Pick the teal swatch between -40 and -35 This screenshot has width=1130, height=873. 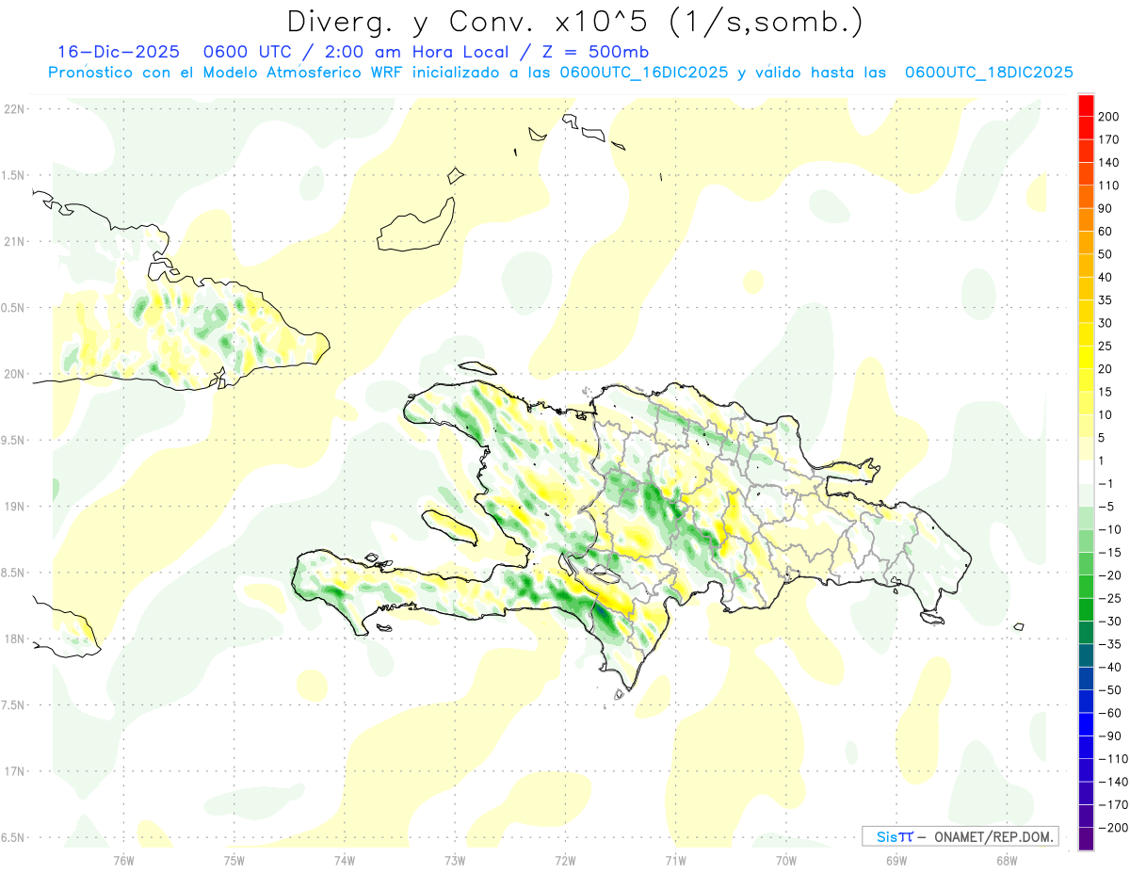(x=1086, y=656)
